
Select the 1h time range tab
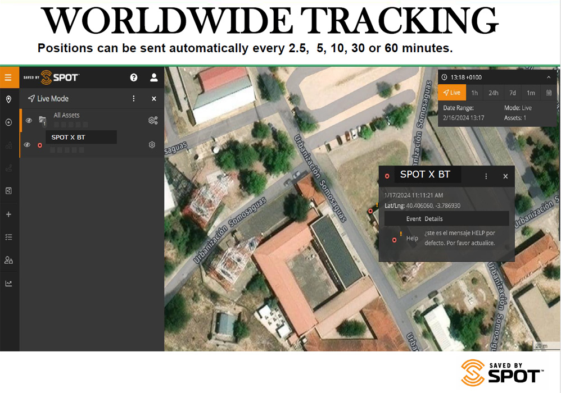pyautogui.click(x=474, y=93)
